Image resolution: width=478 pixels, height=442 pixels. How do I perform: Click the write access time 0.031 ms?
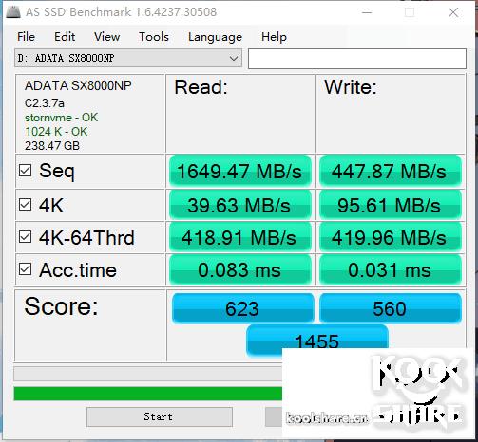point(390,270)
